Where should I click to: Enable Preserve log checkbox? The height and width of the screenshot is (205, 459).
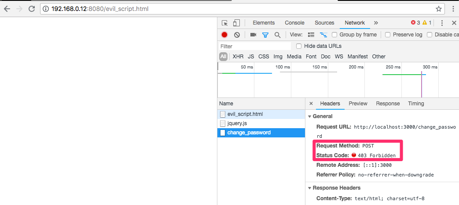click(388, 35)
